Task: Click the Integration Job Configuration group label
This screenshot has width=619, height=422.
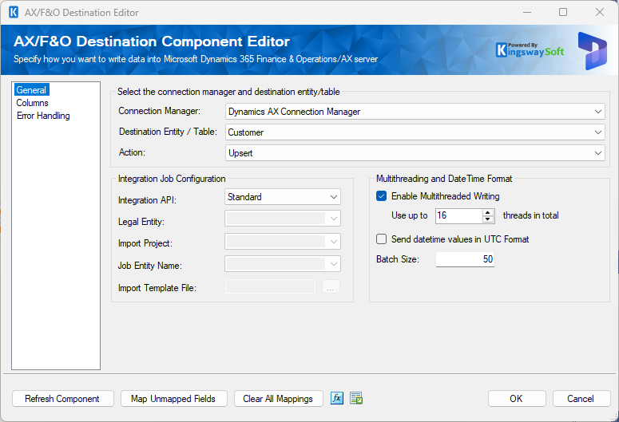Action: 172,179
